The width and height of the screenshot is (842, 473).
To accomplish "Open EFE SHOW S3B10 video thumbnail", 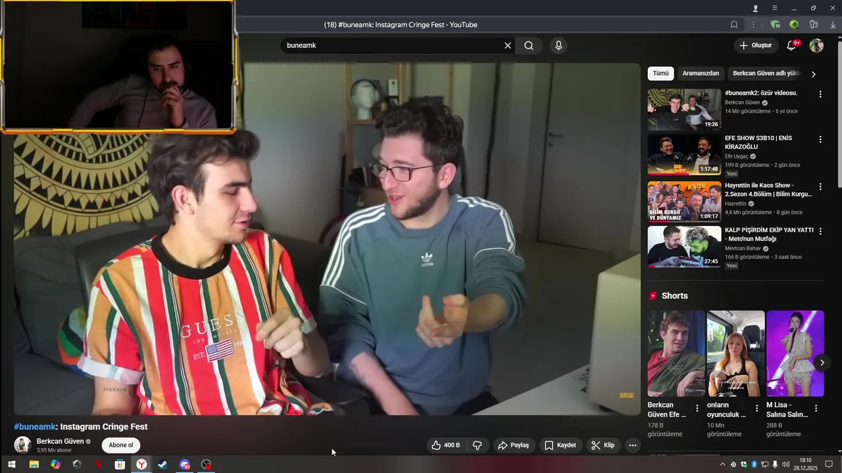I will (x=684, y=155).
